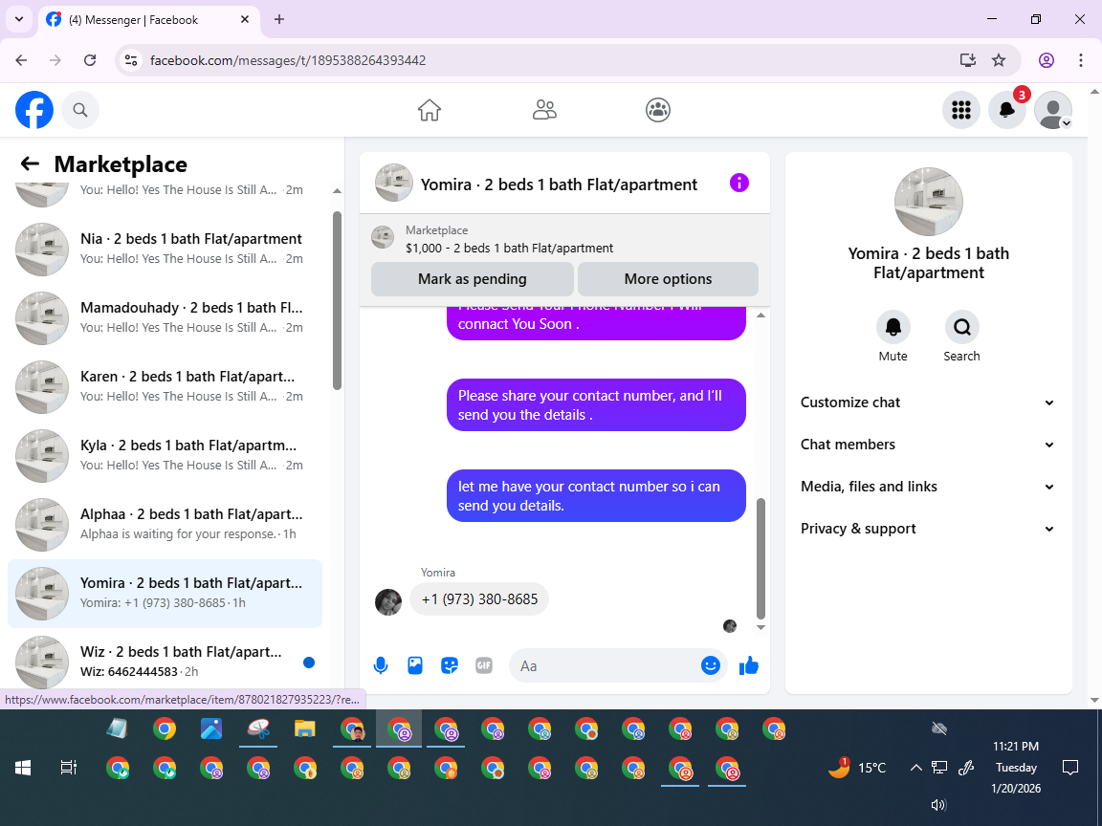
Task: Open the Kyla conversation
Action: 165,455
